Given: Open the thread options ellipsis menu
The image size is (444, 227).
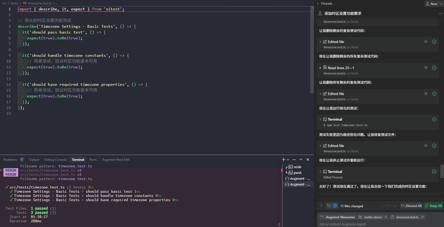Looking at the screenshot, I should tap(441, 13).
